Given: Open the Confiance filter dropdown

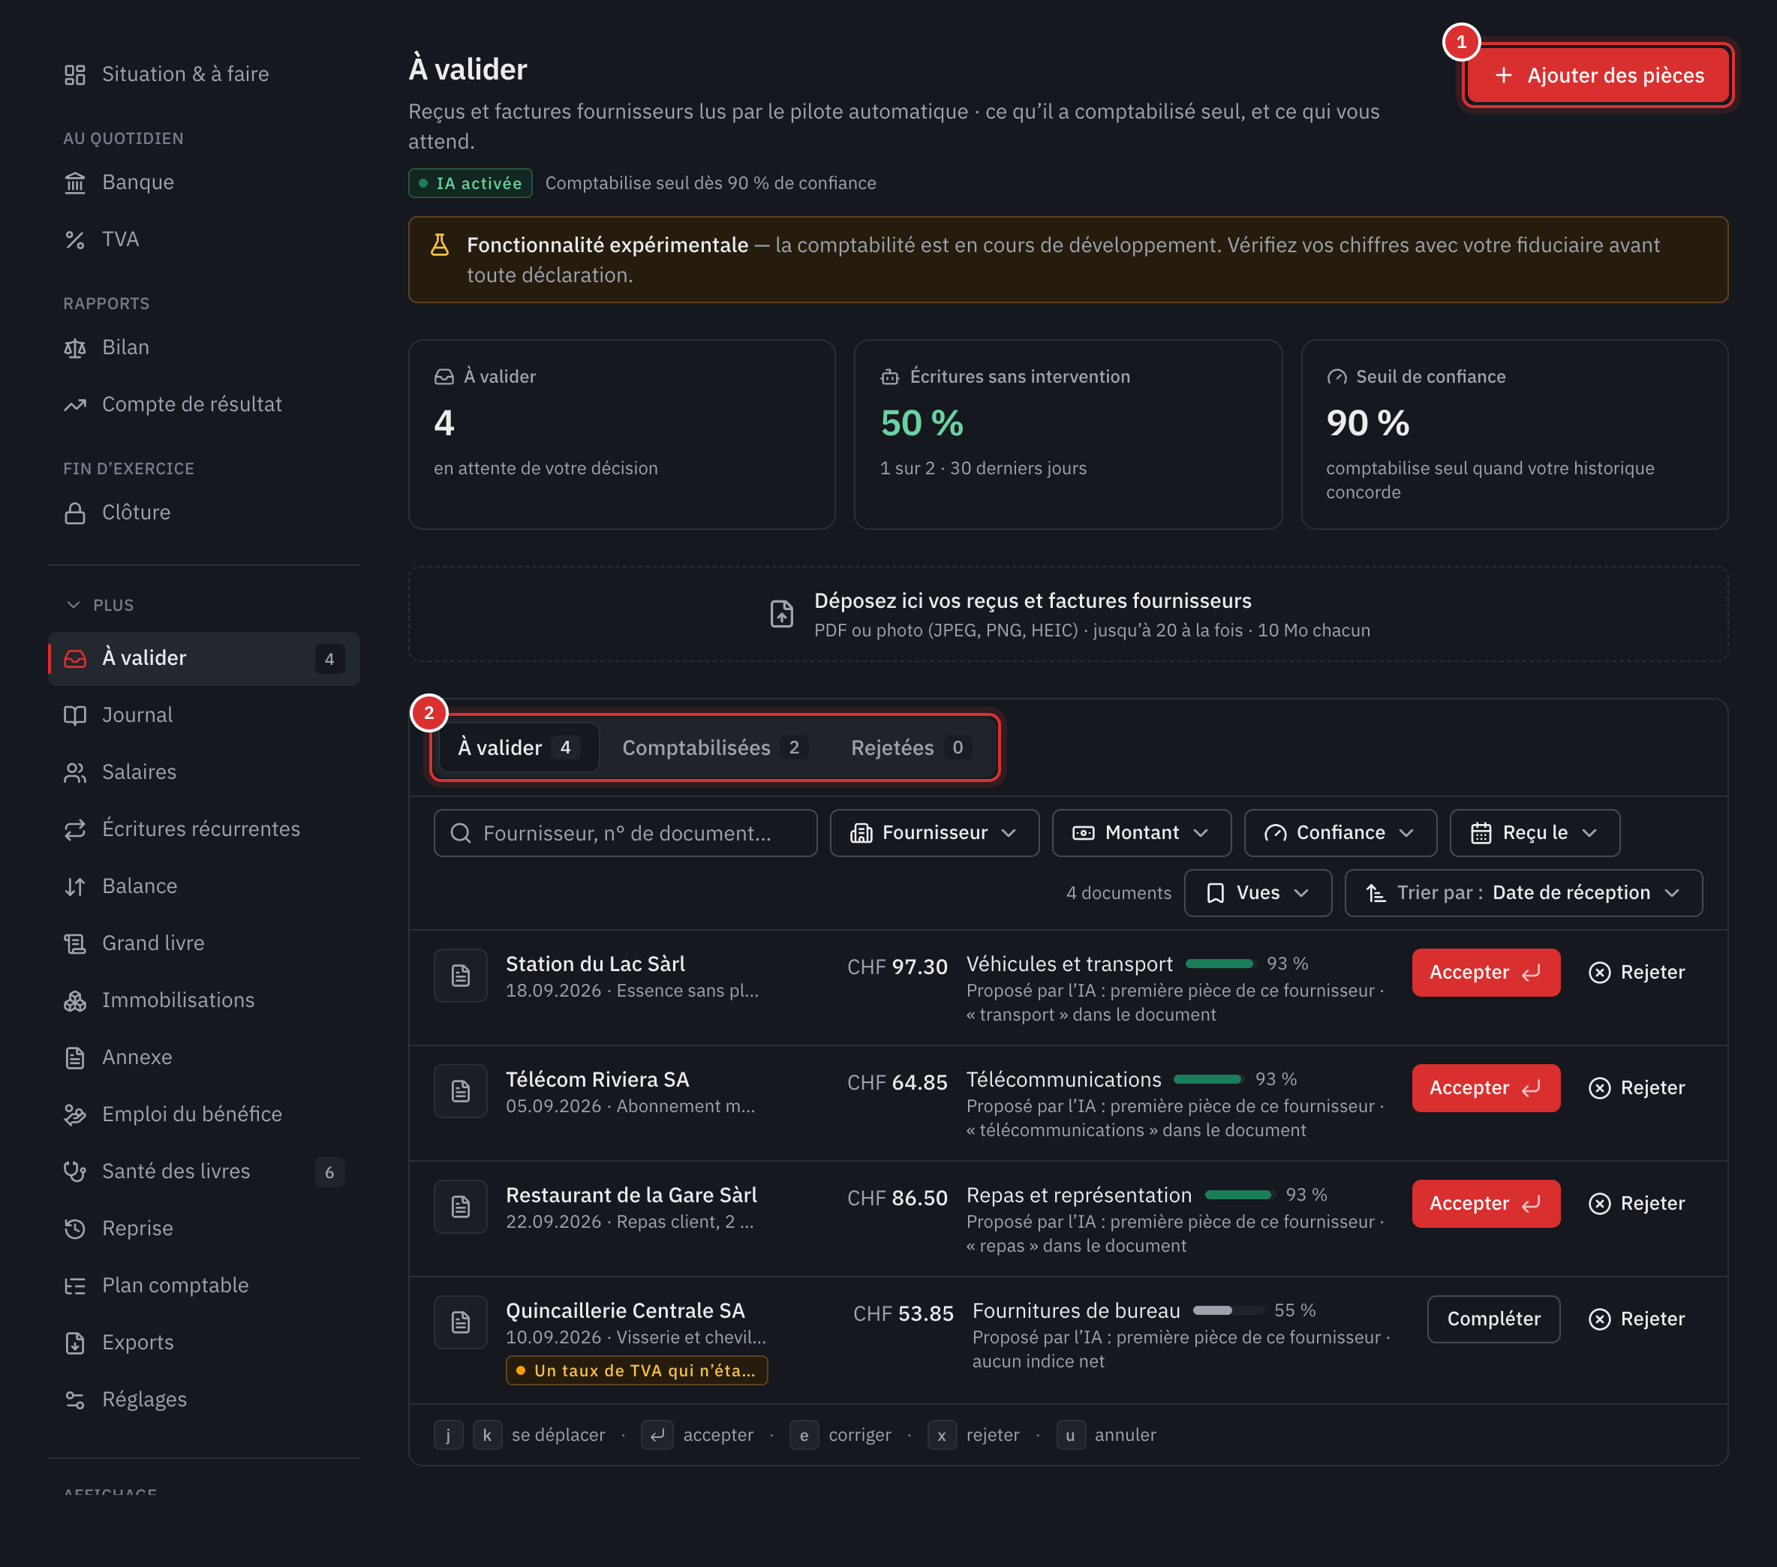Looking at the screenshot, I should tap(1340, 833).
